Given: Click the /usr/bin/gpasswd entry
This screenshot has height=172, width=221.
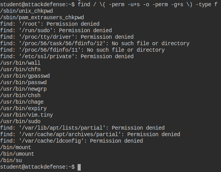Looking at the screenshot, I should point(25,76).
